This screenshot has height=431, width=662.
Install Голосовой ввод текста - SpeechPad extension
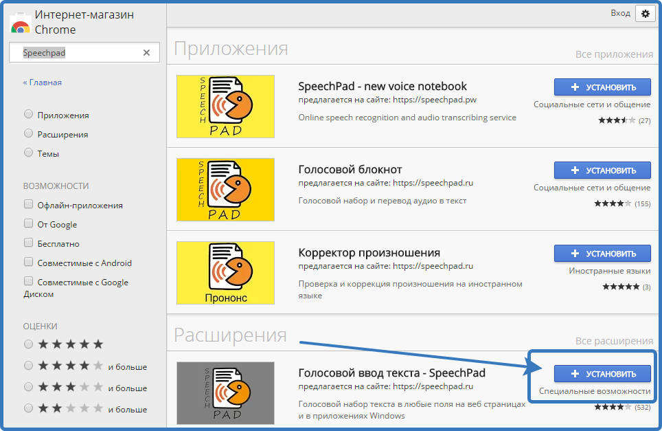(602, 373)
